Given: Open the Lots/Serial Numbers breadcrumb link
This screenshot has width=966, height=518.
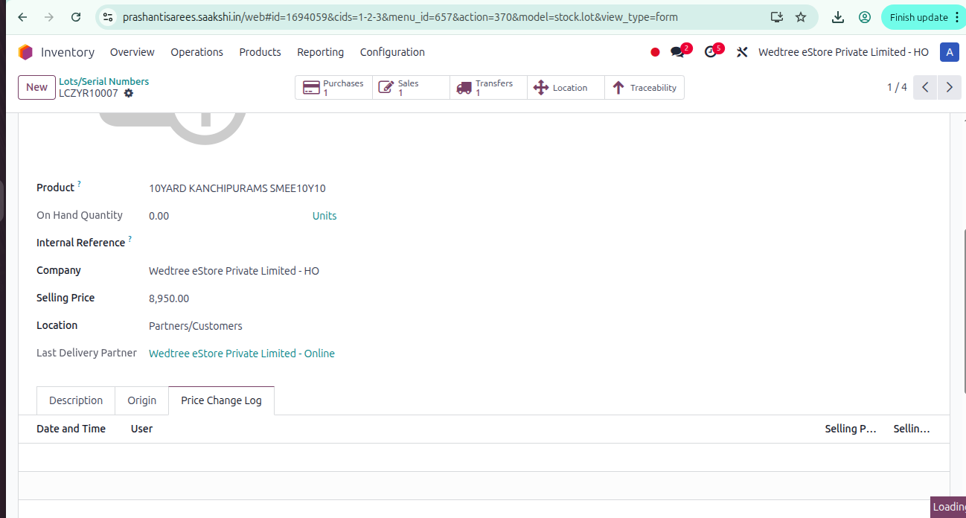Looking at the screenshot, I should click(103, 81).
